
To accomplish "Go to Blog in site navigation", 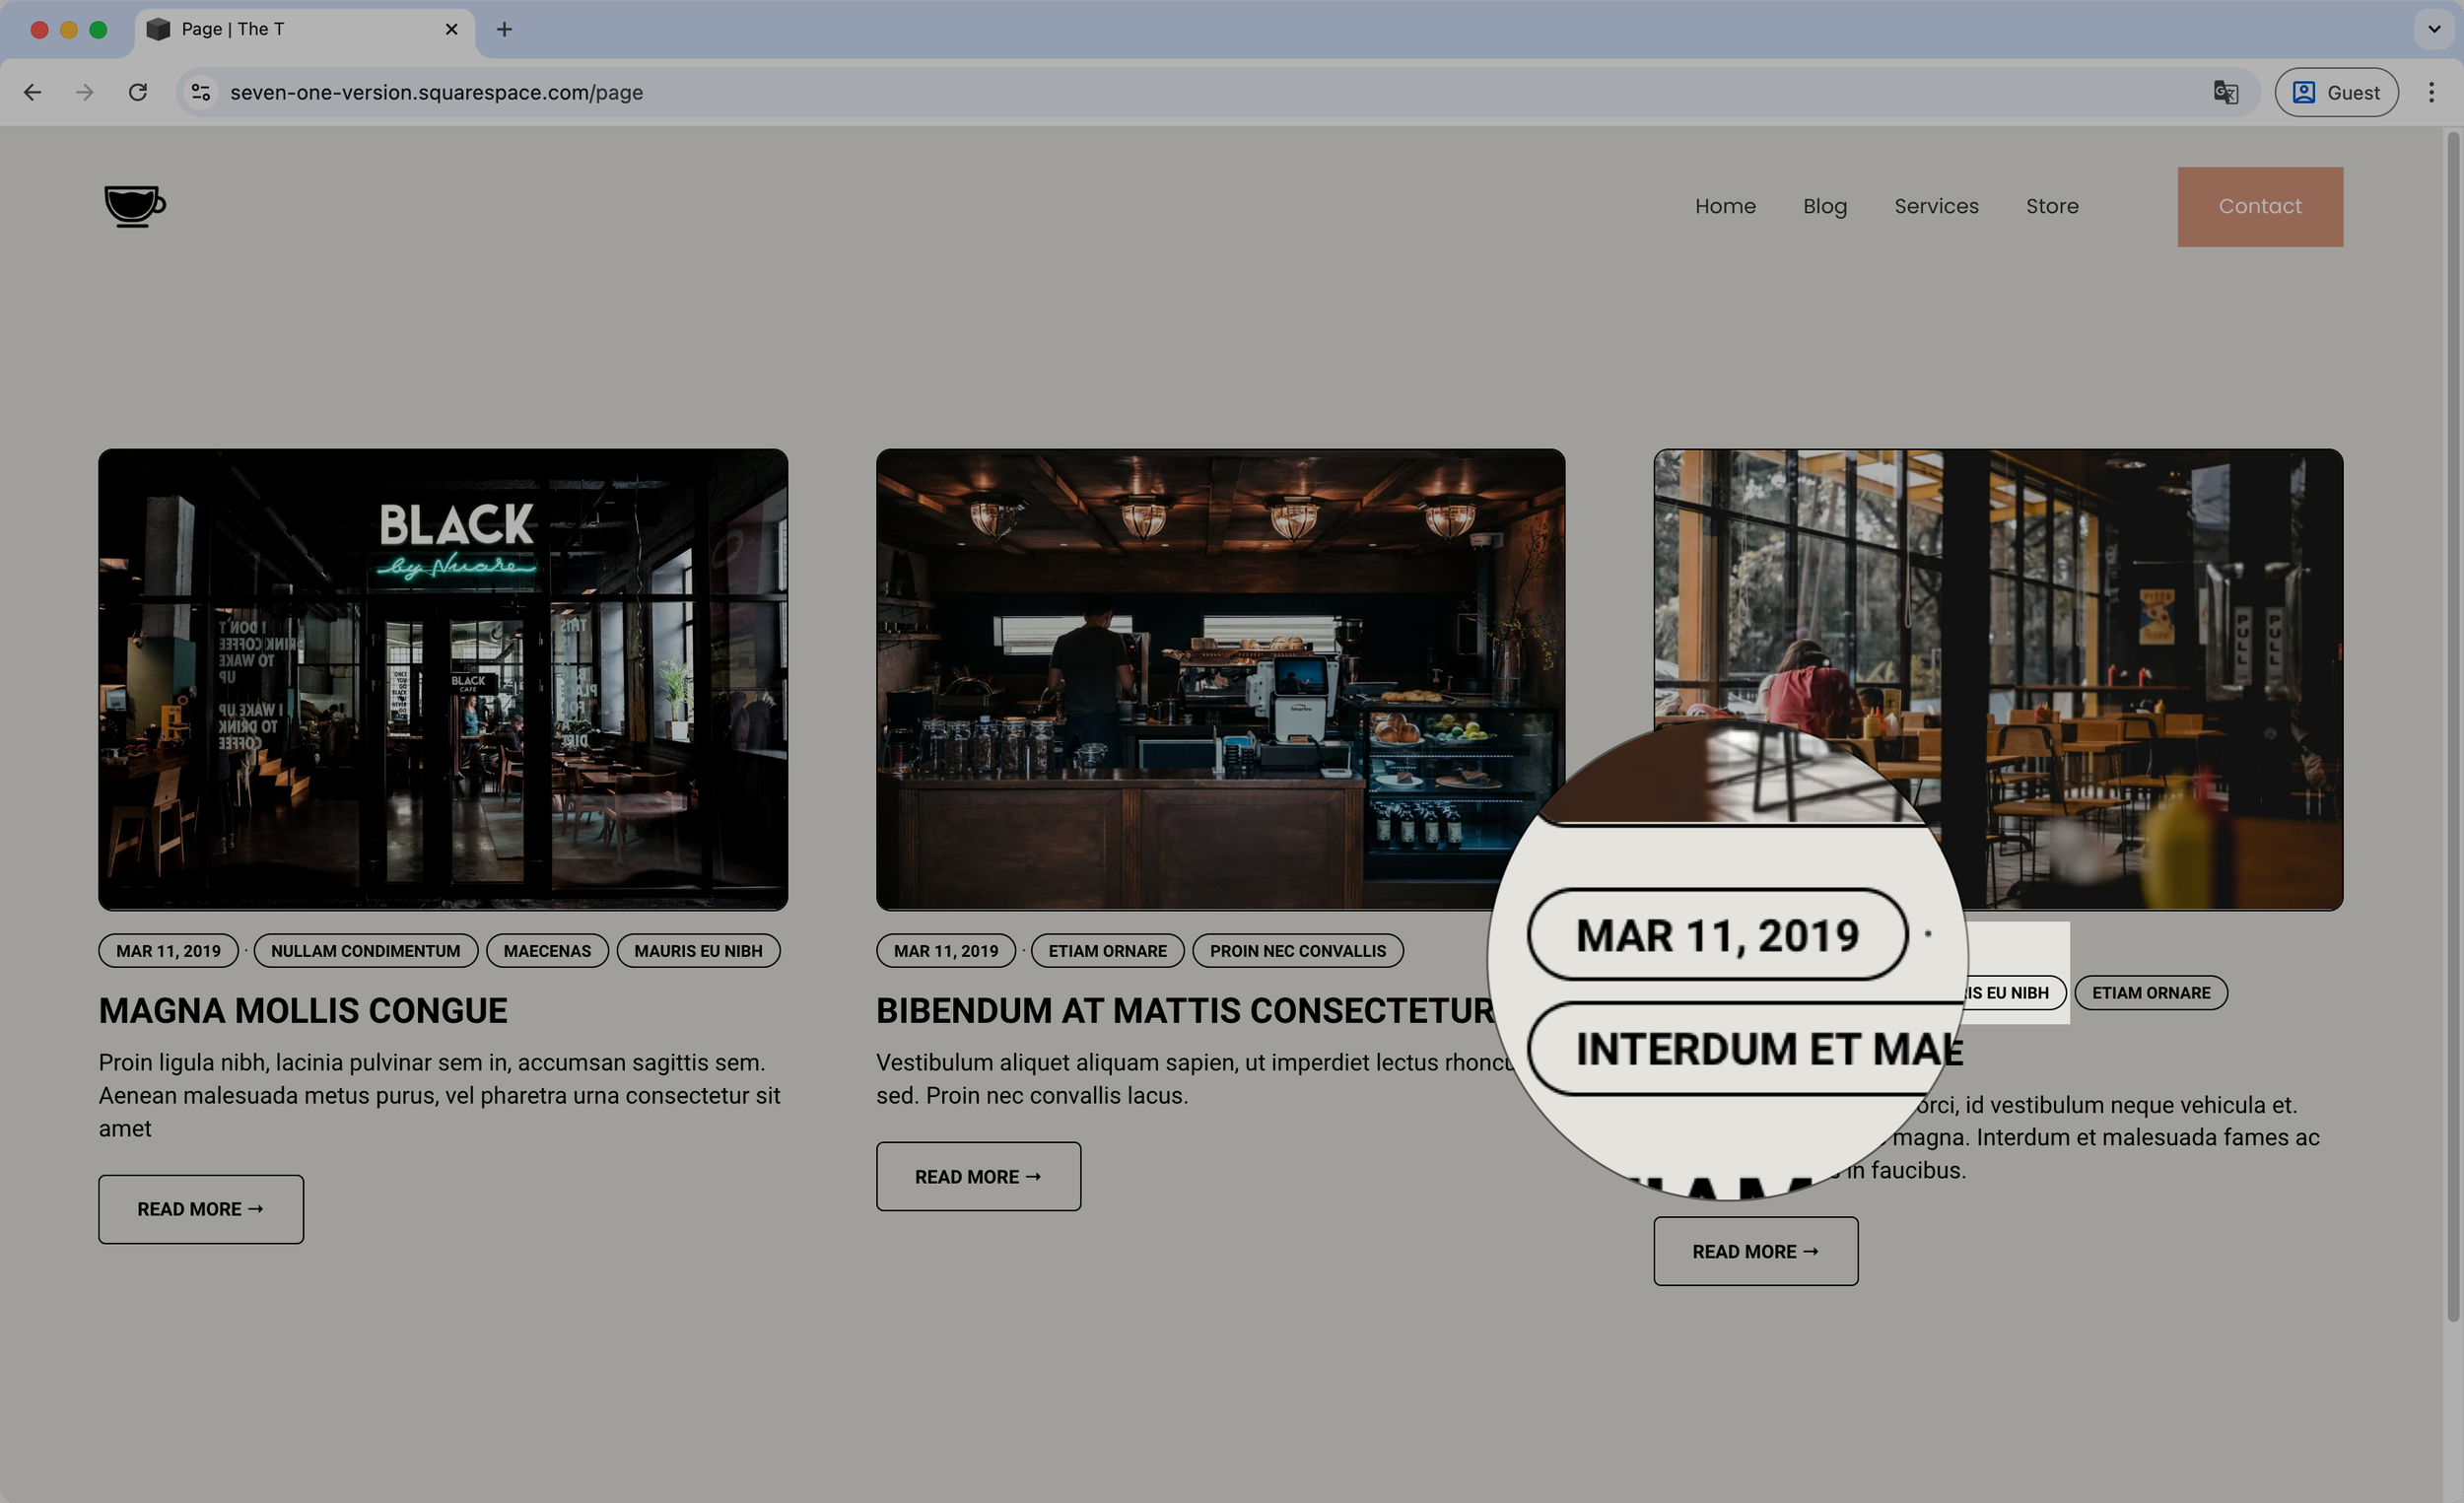I will click(1824, 206).
